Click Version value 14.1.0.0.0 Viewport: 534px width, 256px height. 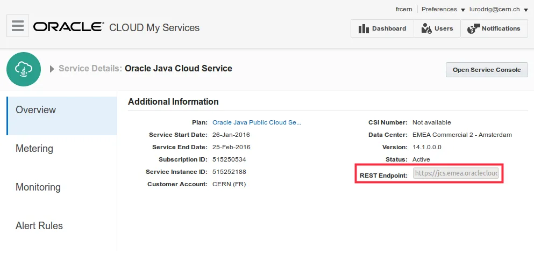coord(427,147)
